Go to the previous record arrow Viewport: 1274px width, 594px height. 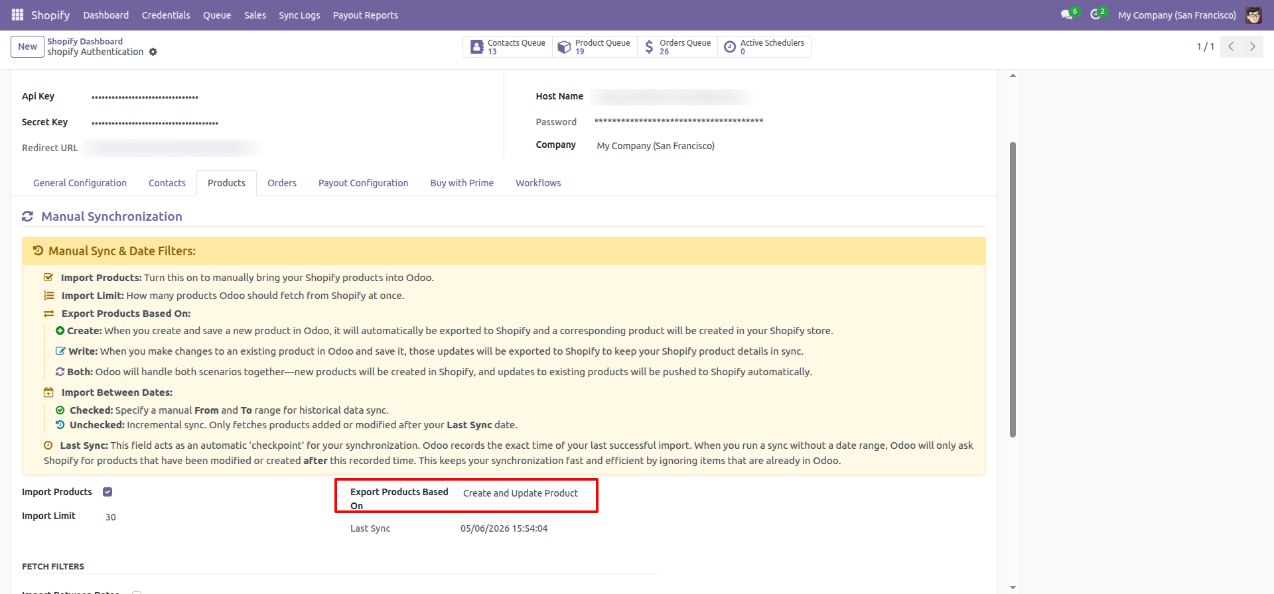tap(1231, 46)
